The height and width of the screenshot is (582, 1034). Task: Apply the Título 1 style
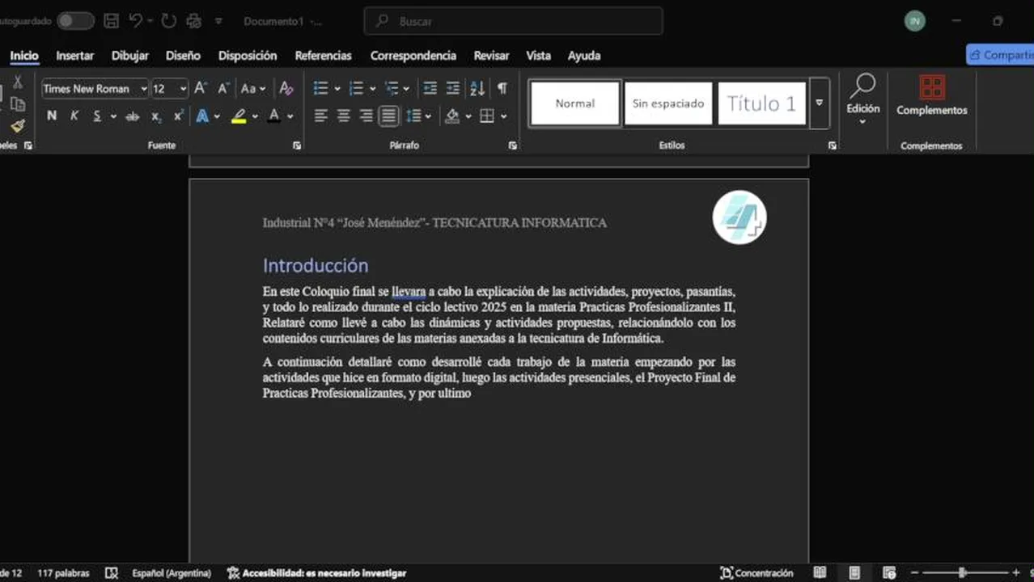[761, 103]
